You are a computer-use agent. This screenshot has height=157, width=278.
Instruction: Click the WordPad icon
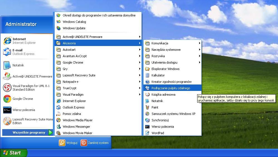click(x=147, y=133)
